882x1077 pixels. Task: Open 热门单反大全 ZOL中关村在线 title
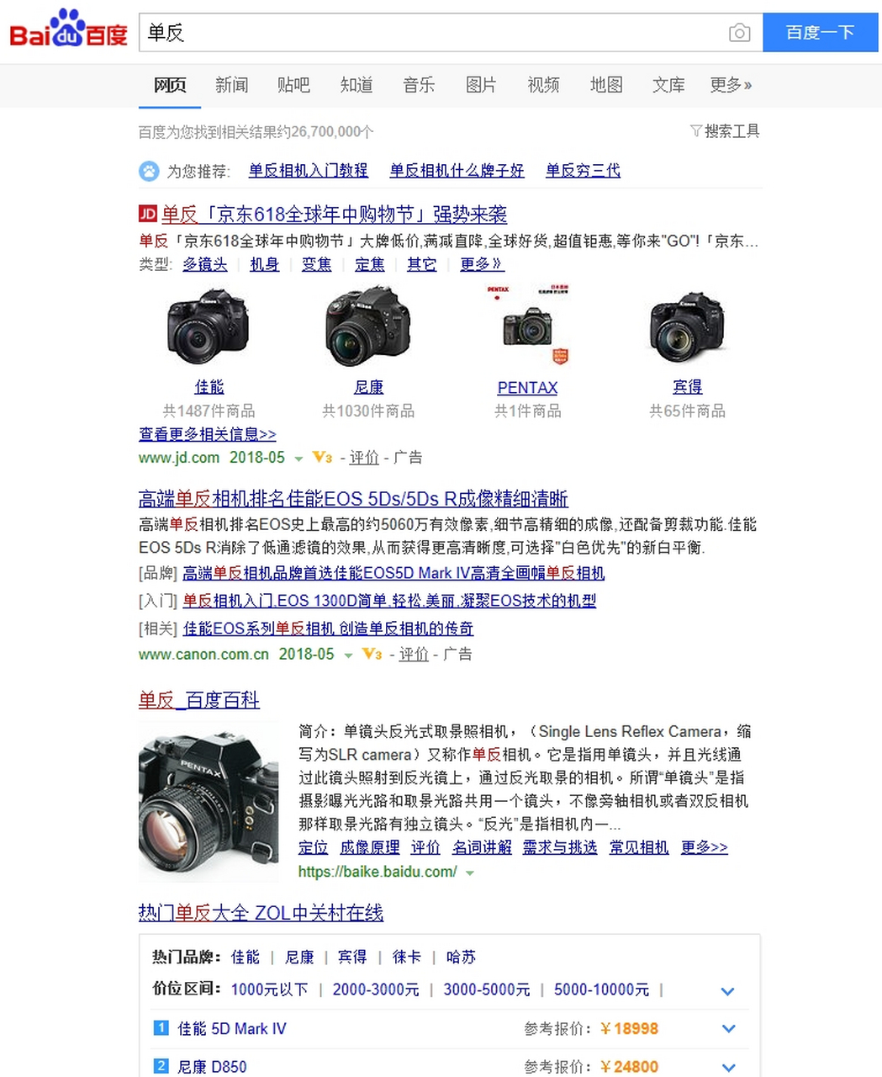pyautogui.click(x=261, y=913)
